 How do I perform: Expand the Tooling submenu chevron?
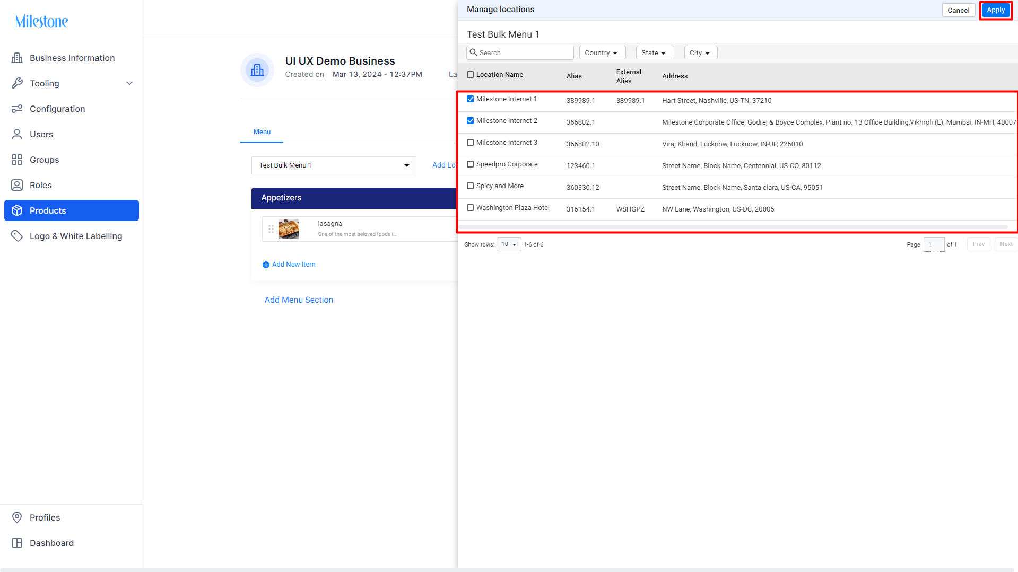(129, 83)
